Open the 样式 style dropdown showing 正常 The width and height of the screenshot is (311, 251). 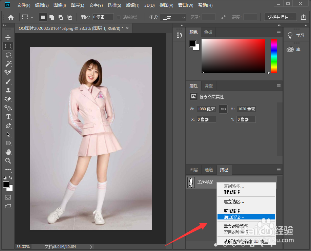173,17
